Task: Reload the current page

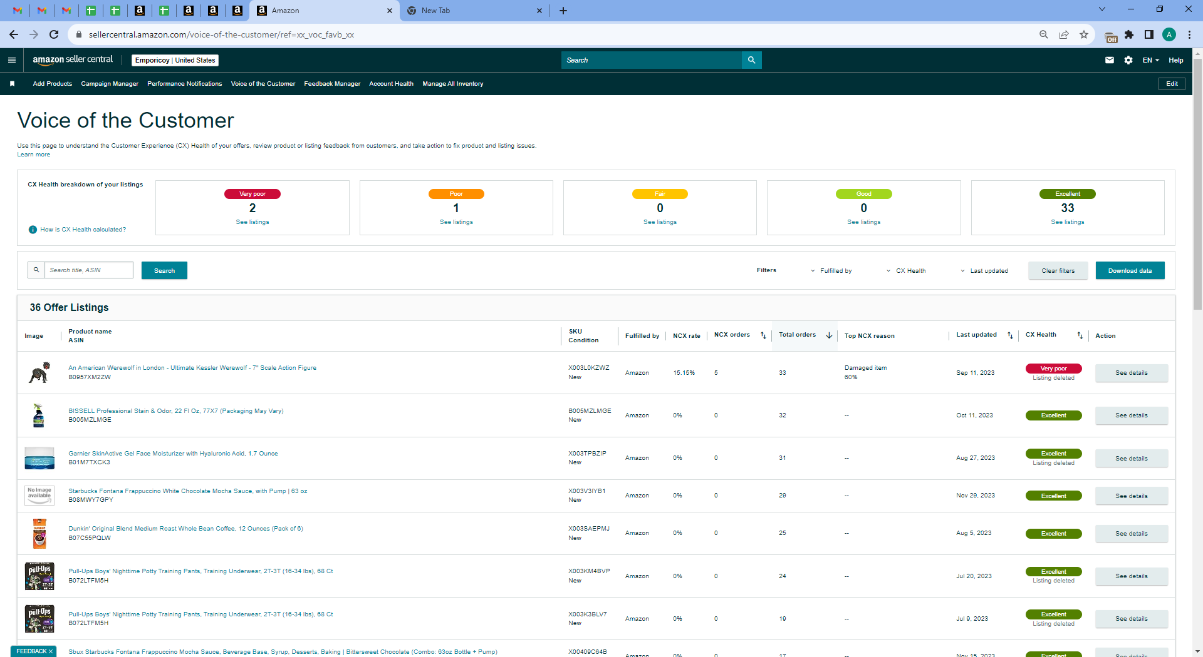Action: click(54, 34)
